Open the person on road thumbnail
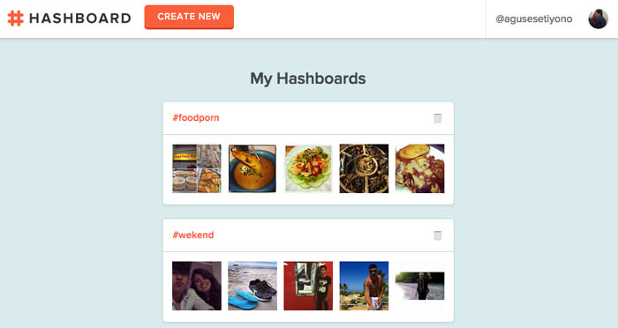 [419, 286]
